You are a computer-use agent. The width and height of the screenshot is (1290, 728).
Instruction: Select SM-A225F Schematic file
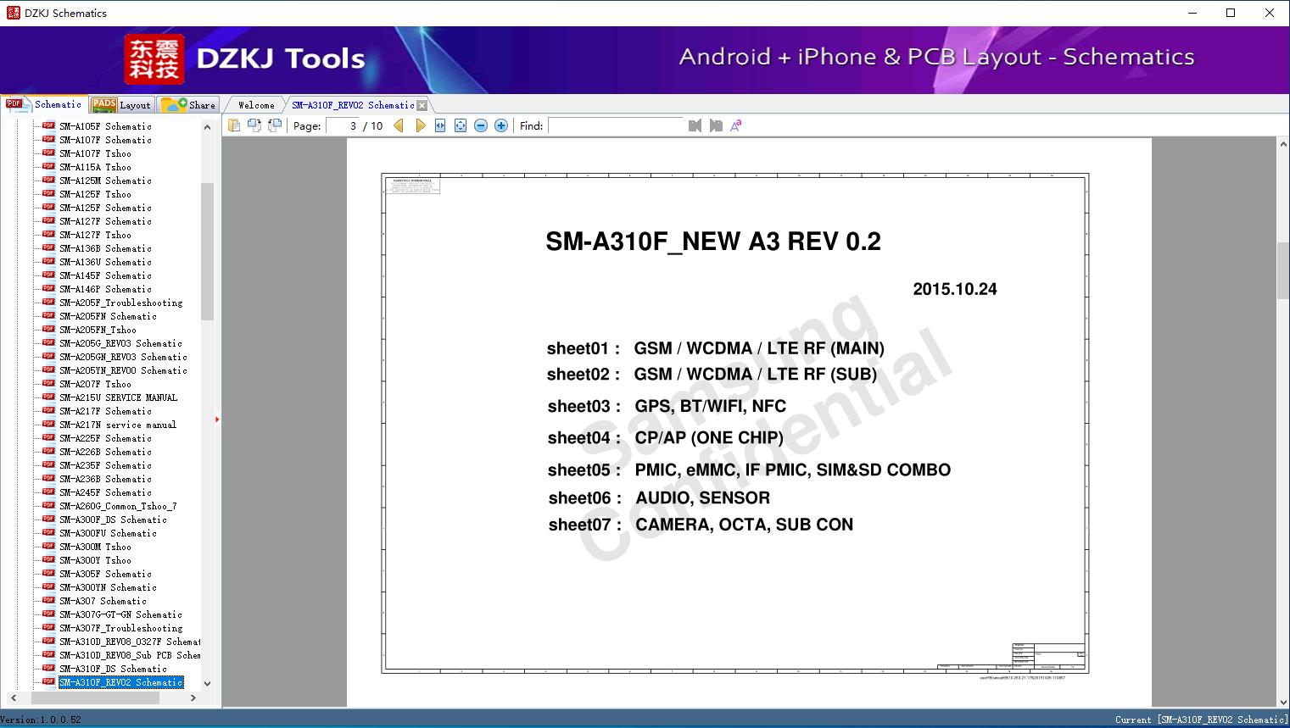105,438
